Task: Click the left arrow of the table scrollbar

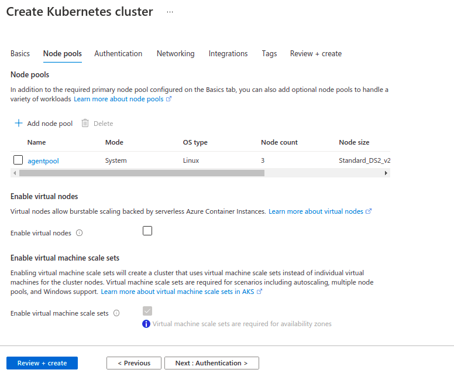Action: [15, 173]
